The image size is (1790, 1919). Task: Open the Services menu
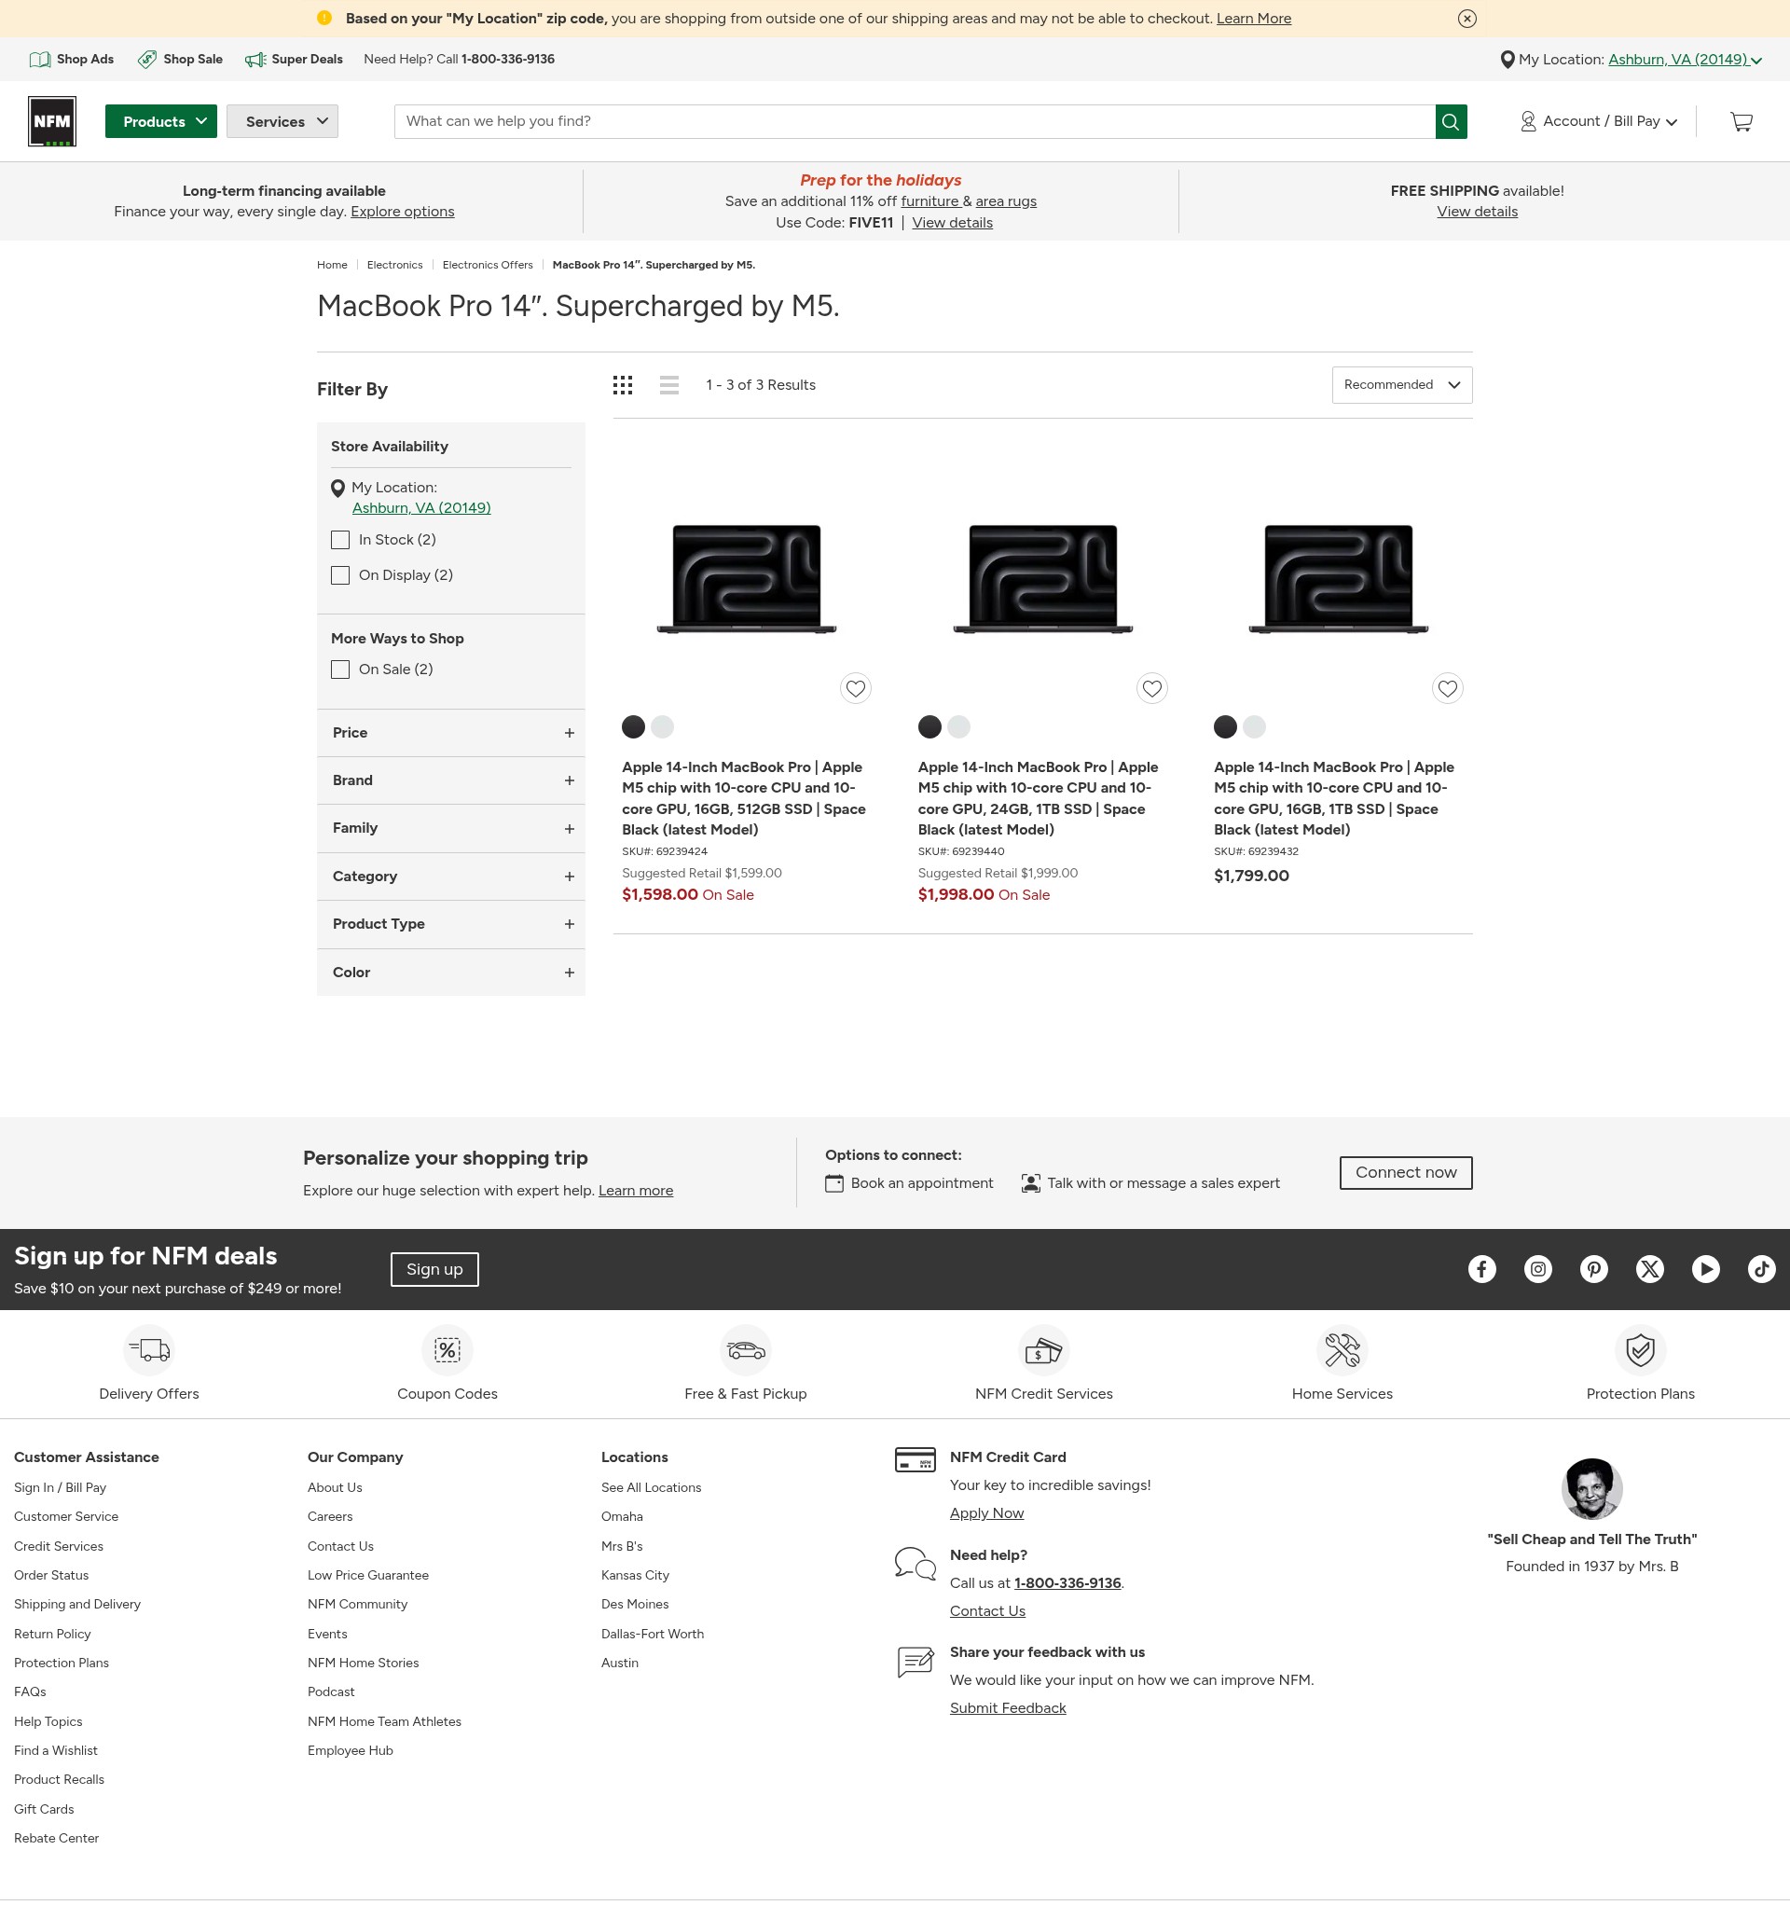point(282,121)
